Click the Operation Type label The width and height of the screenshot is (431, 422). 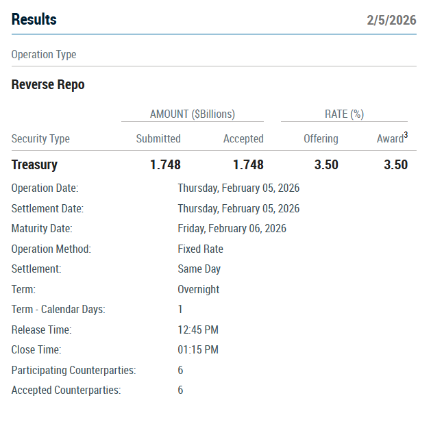[x=44, y=55]
